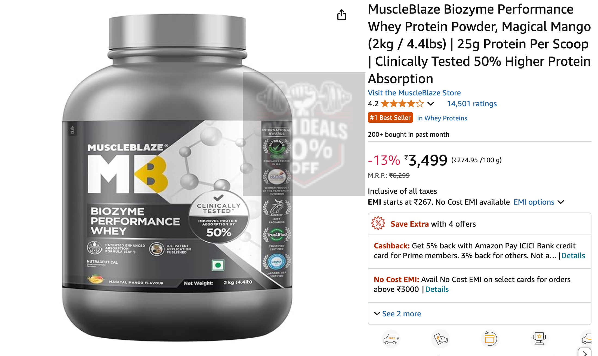This screenshot has height=356, width=598.
Task: Click the Free Delivery truck icon
Action: tap(391, 339)
